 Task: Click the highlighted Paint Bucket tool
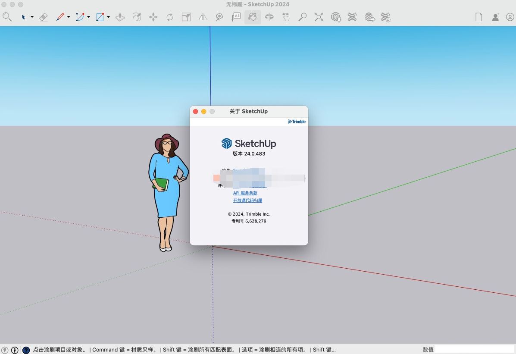253,17
